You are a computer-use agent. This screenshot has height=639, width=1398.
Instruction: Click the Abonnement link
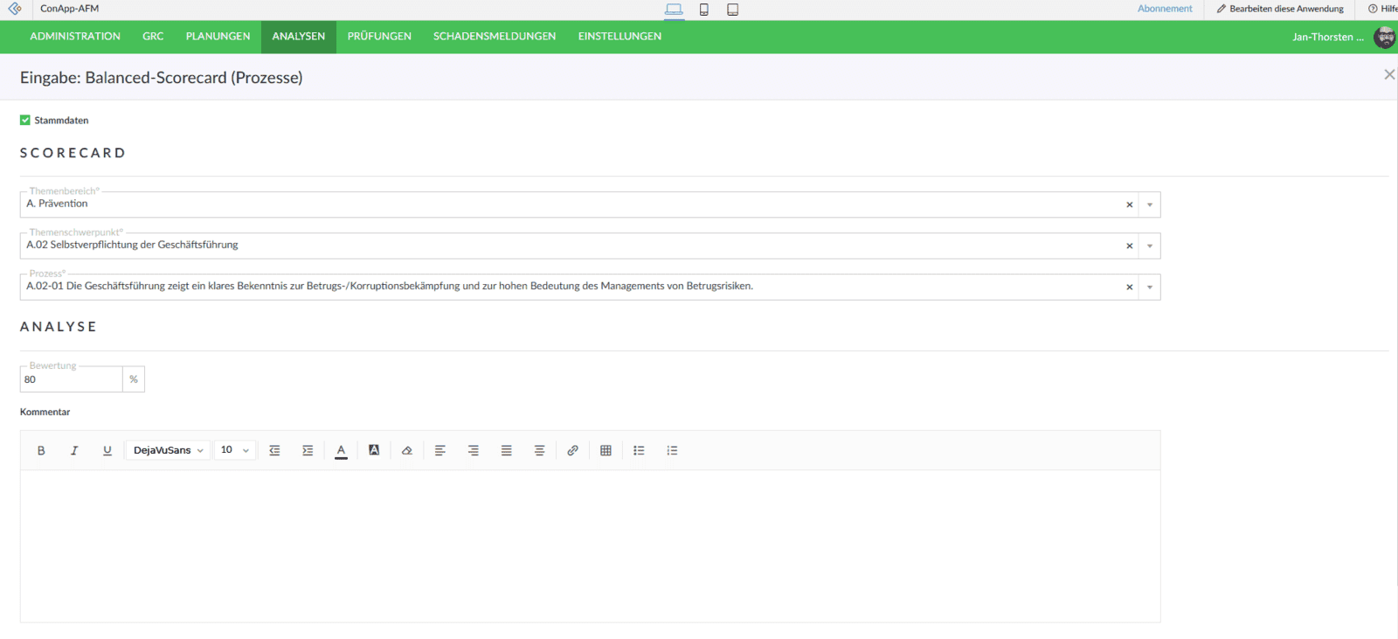click(x=1165, y=9)
